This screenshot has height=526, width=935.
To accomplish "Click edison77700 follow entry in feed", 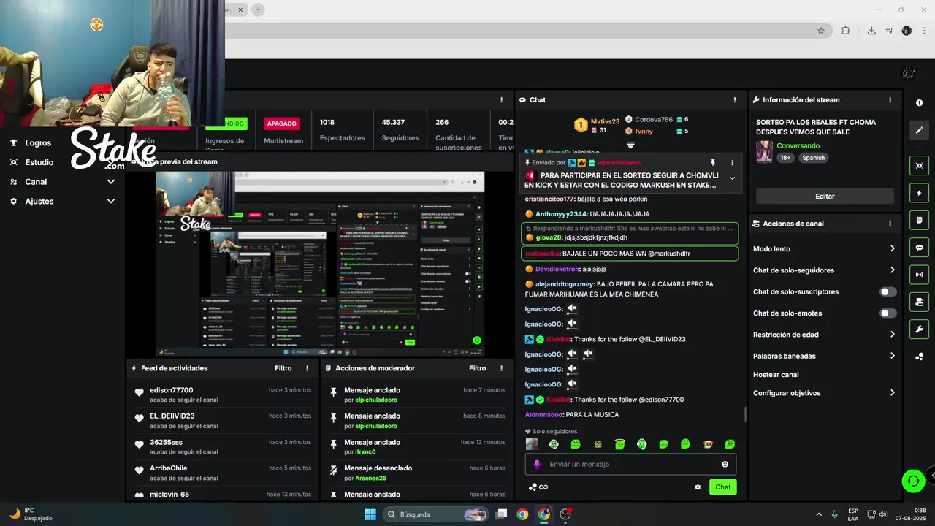I will [x=223, y=394].
